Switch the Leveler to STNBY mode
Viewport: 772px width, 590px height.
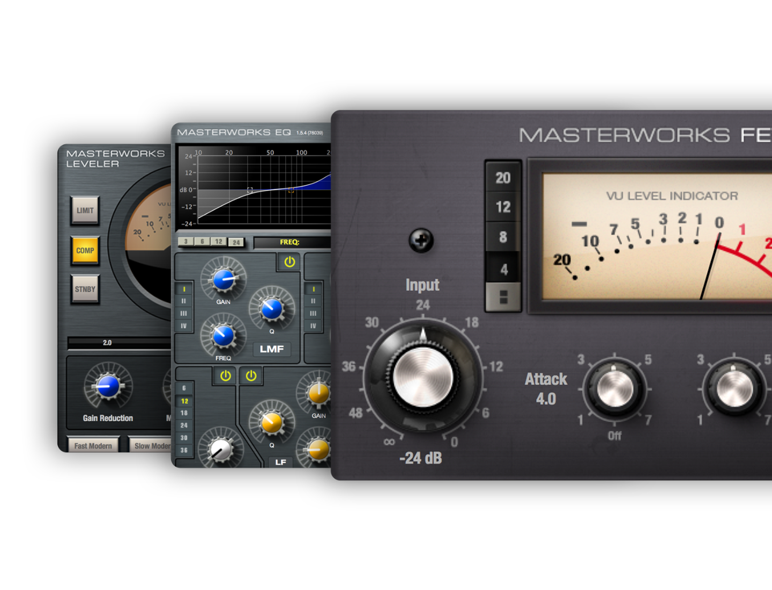click(x=85, y=289)
